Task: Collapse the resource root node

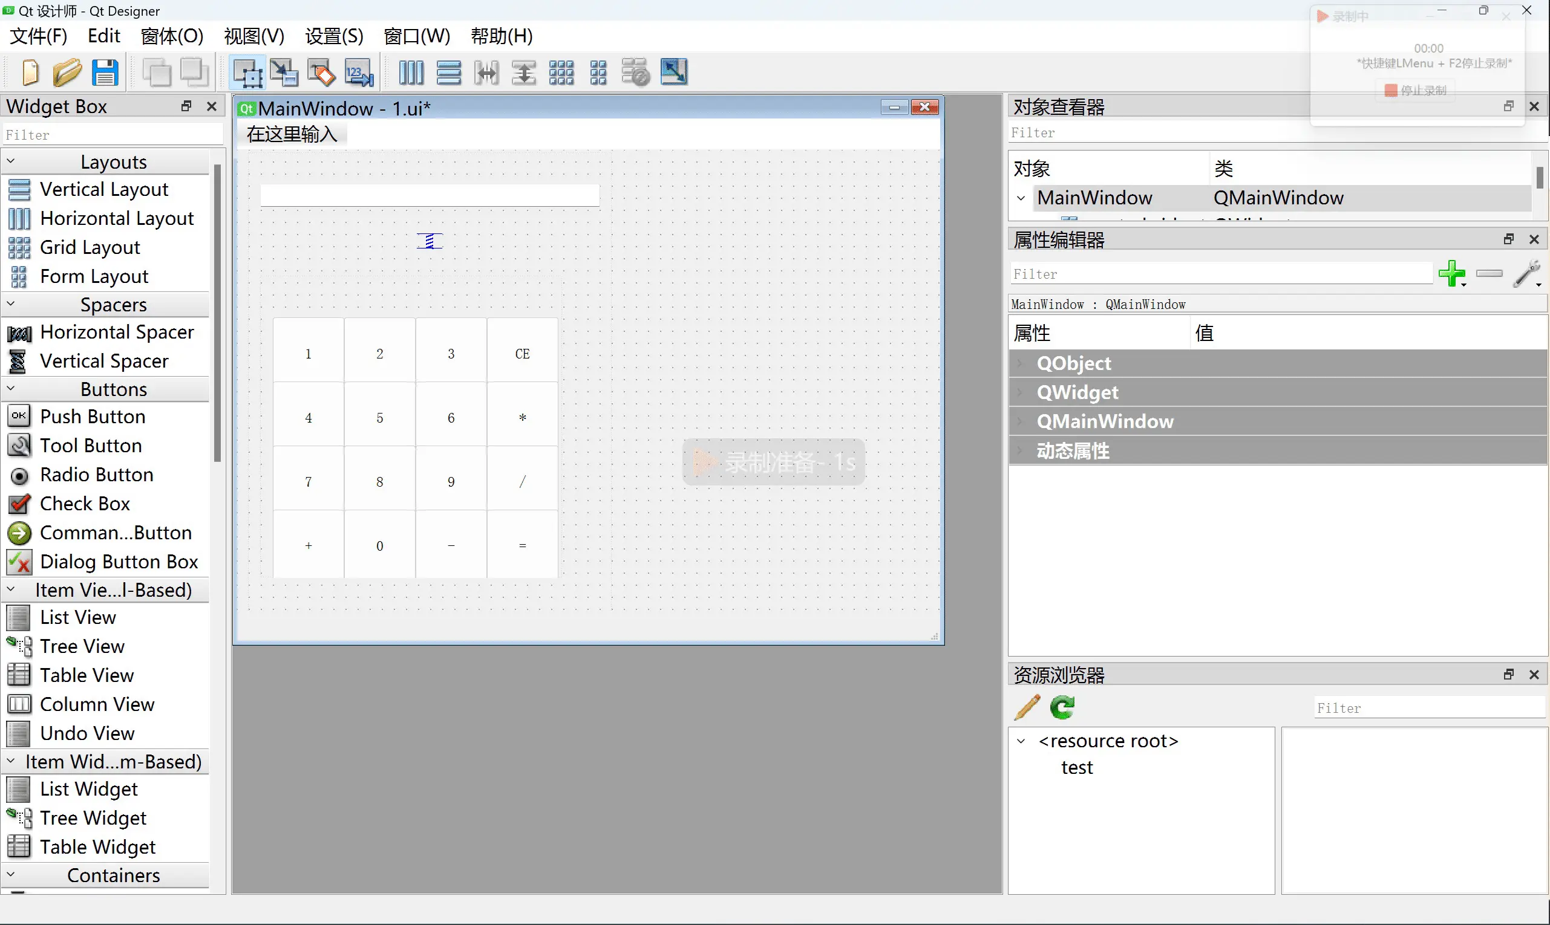Action: tap(1021, 741)
